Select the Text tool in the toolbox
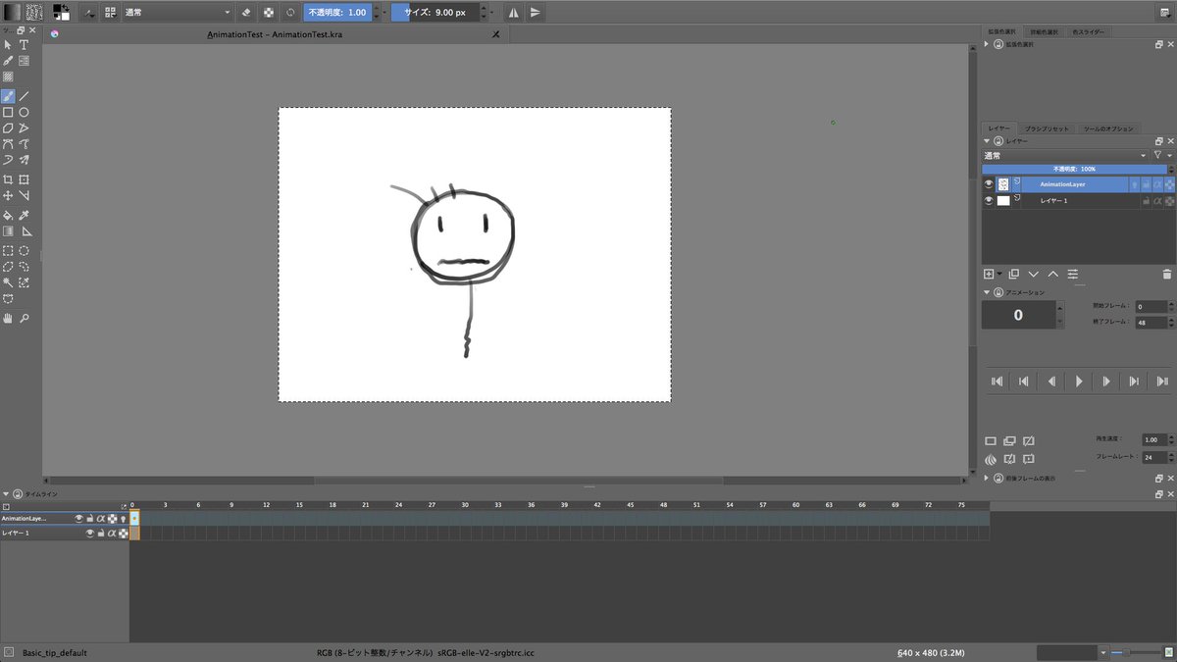This screenshot has width=1177, height=662. point(24,45)
